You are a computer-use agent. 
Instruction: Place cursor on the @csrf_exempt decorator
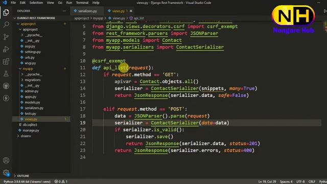109,61
